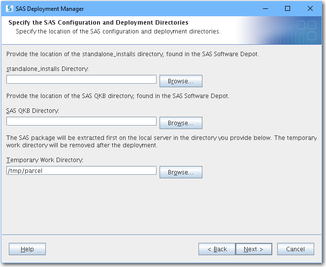Click the Temporary Work Directory field containing /tmp/parcel
The image size is (326, 267).
[81, 170]
